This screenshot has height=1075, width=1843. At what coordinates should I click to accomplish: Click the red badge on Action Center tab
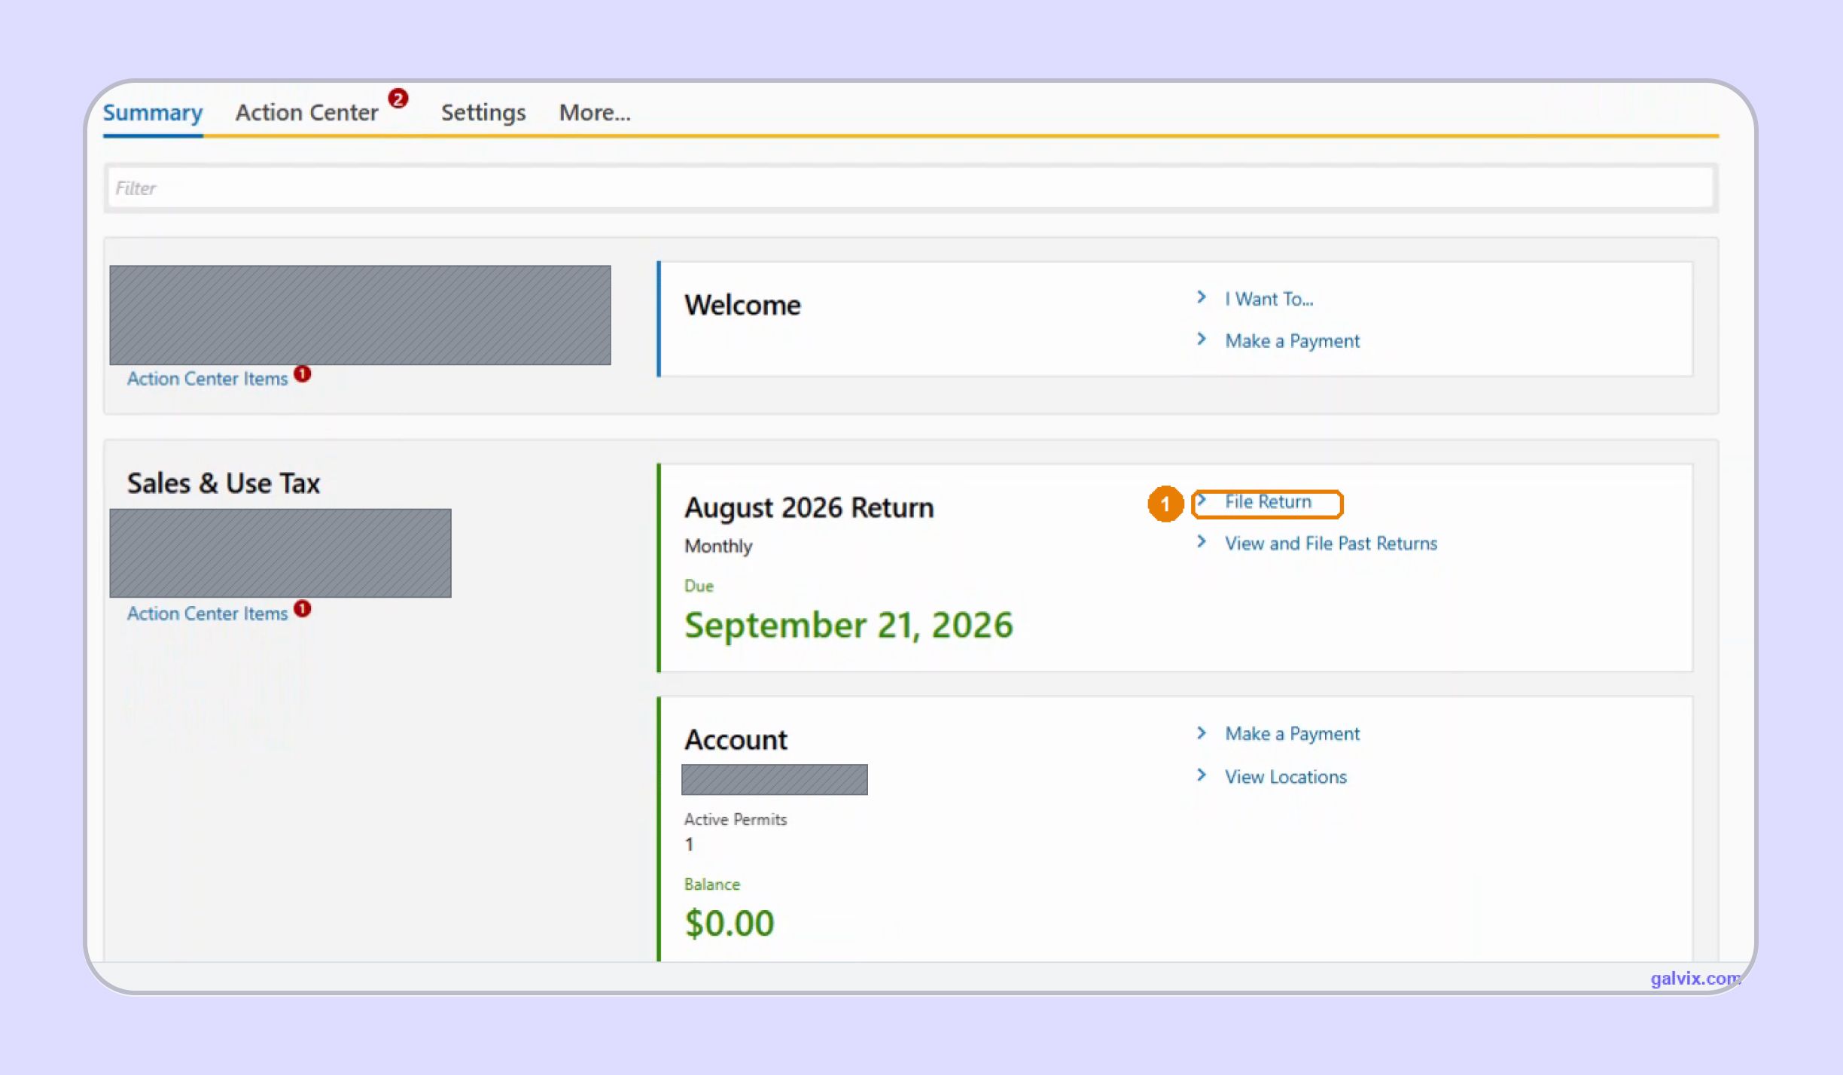pos(398,99)
